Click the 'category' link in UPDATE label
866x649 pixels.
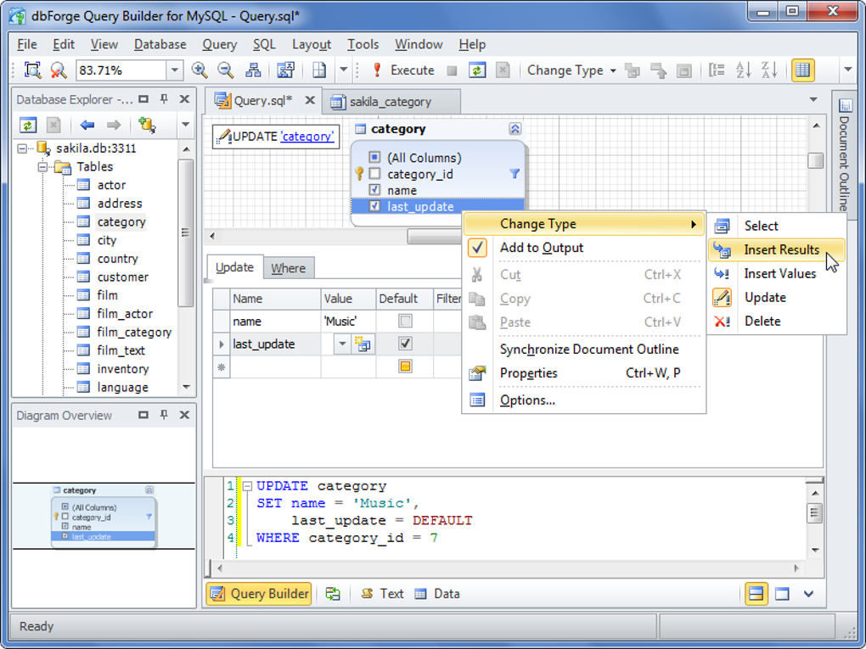coord(307,136)
